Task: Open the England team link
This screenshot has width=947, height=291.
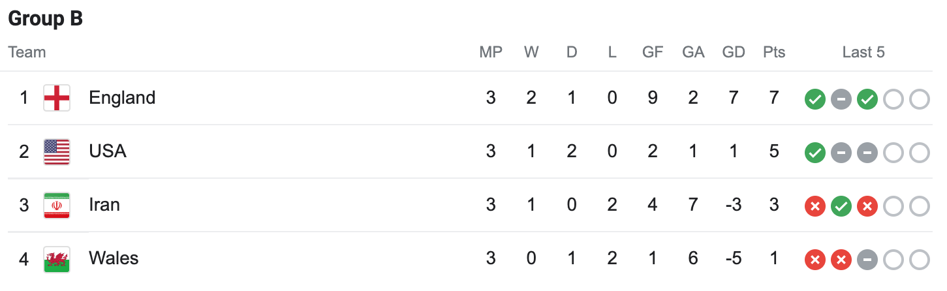Action: tap(122, 98)
